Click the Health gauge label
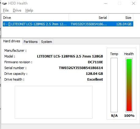Screen dimensions: 140x129 129,54
